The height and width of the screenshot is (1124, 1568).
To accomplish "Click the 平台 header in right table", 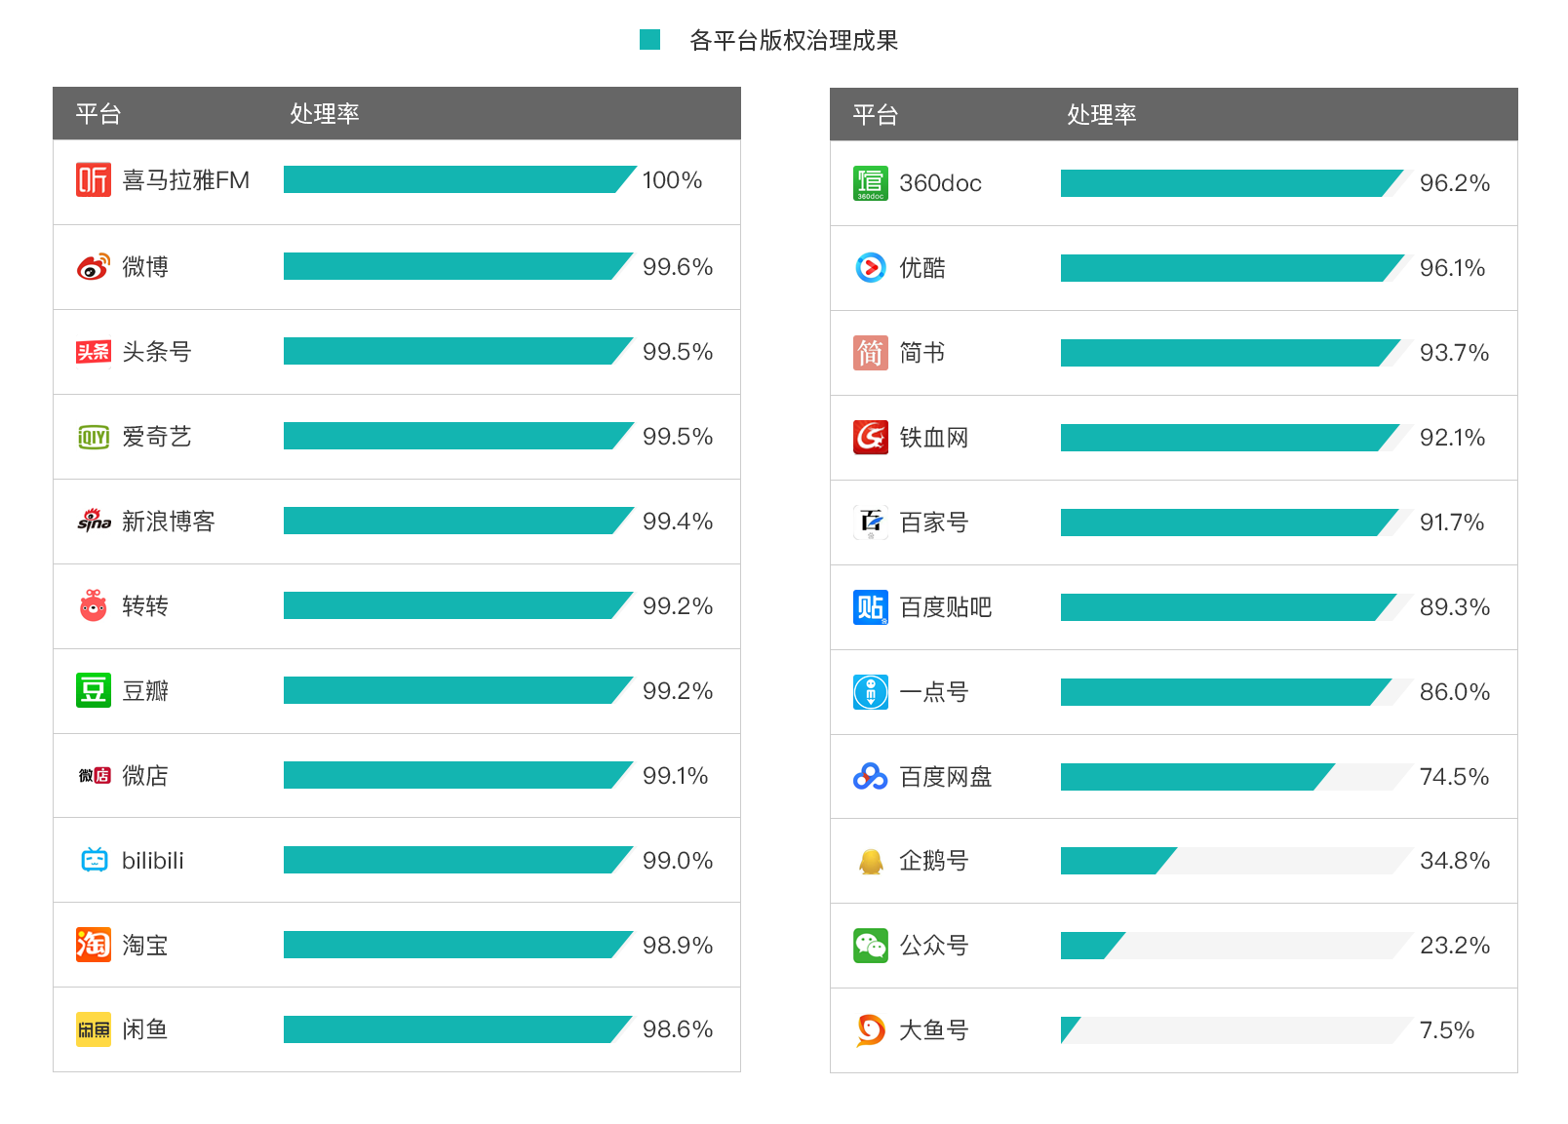I will point(875,115).
